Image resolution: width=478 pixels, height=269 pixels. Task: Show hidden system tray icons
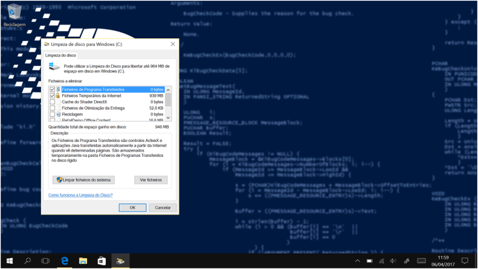click(x=357, y=261)
